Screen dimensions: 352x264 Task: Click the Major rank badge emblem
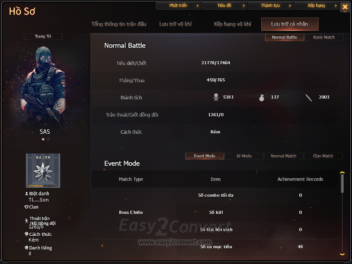click(43, 171)
